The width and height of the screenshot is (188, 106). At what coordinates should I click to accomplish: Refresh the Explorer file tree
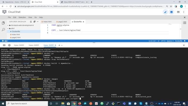[x=31, y=21]
